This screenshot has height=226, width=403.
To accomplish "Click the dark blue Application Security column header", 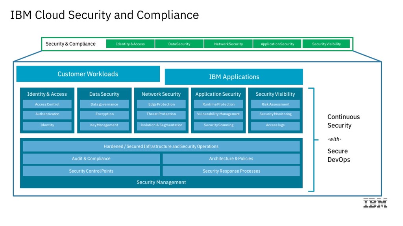I will [218, 94].
